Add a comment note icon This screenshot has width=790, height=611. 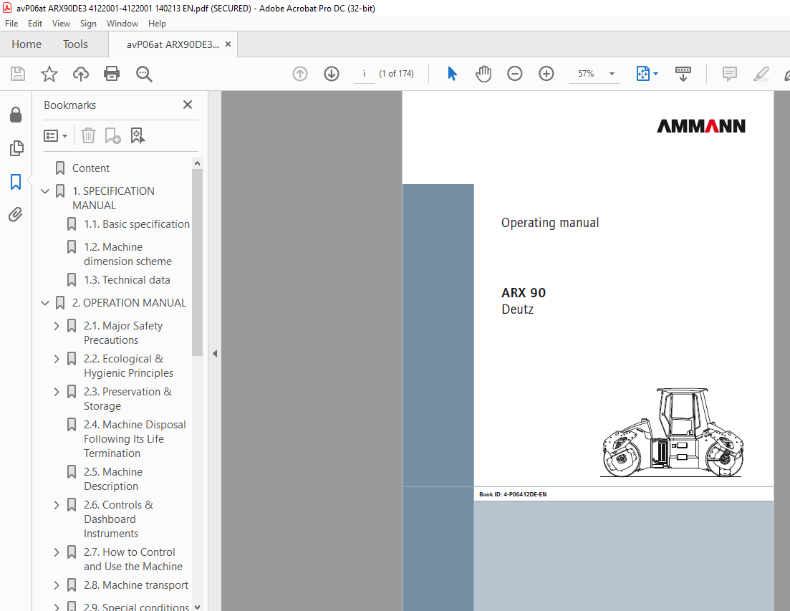coord(729,74)
